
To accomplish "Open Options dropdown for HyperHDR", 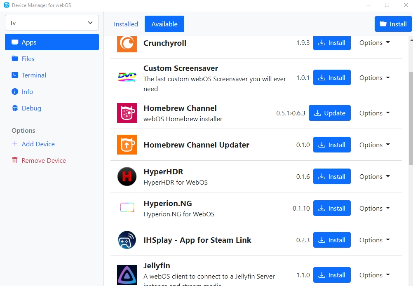I will 374,176.
